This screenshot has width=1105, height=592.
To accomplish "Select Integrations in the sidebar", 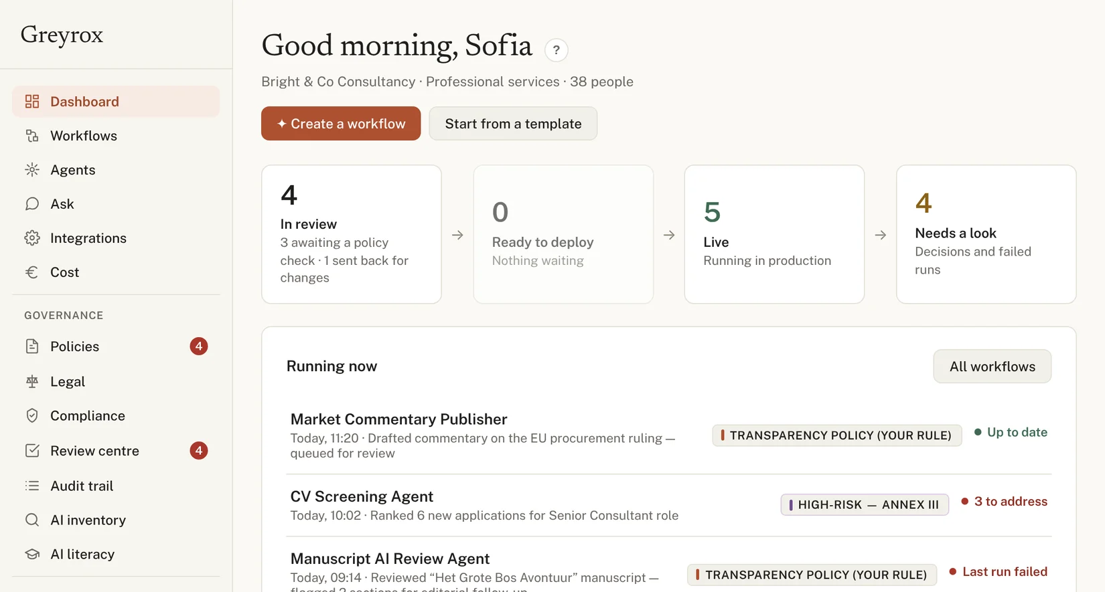I will click(x=116, y=238).
